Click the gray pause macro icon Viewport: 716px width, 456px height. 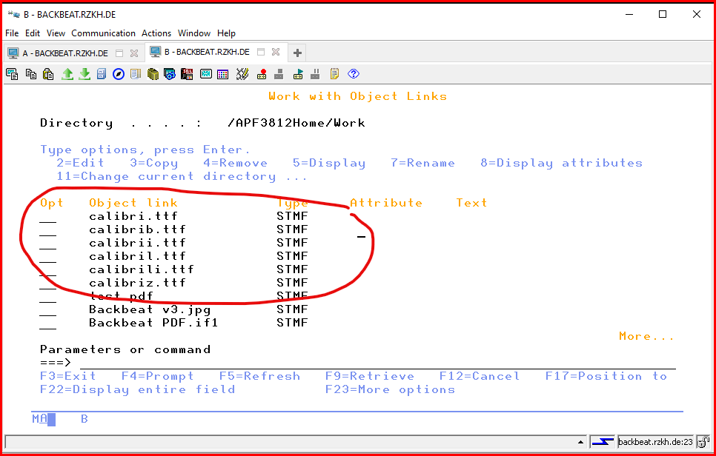[315, 74]
